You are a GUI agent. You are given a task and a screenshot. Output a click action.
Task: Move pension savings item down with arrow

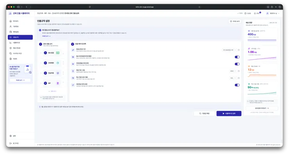coord(63,74)
